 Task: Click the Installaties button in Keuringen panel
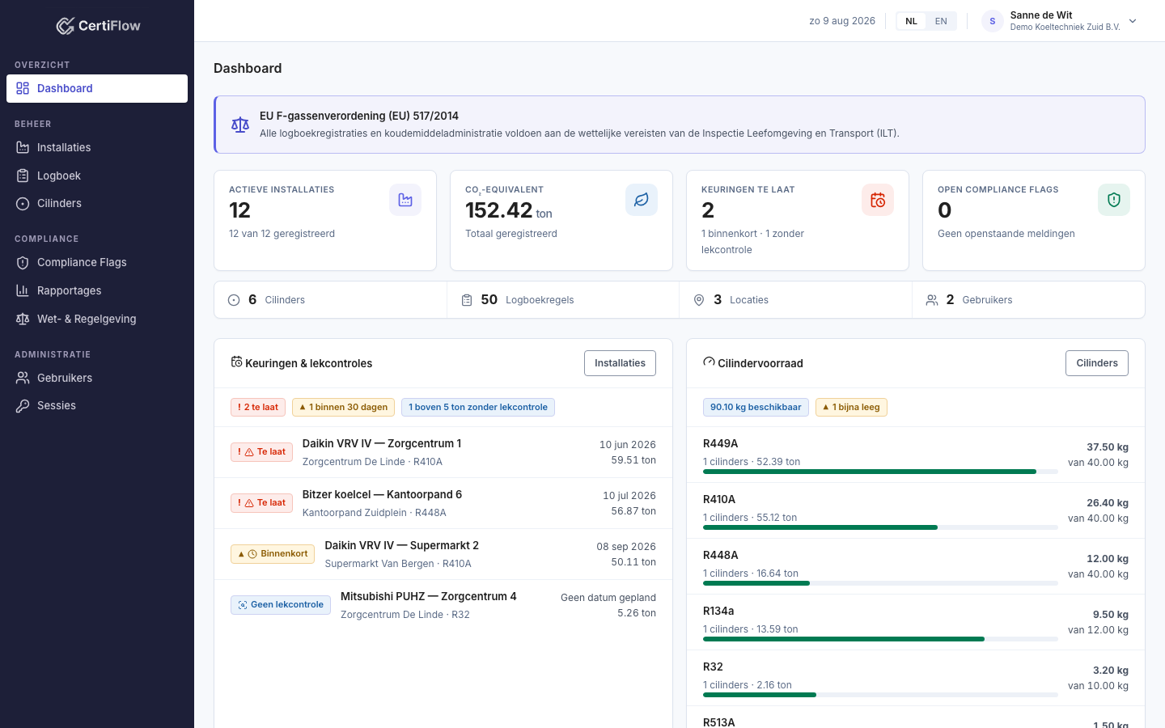[620, 363]
